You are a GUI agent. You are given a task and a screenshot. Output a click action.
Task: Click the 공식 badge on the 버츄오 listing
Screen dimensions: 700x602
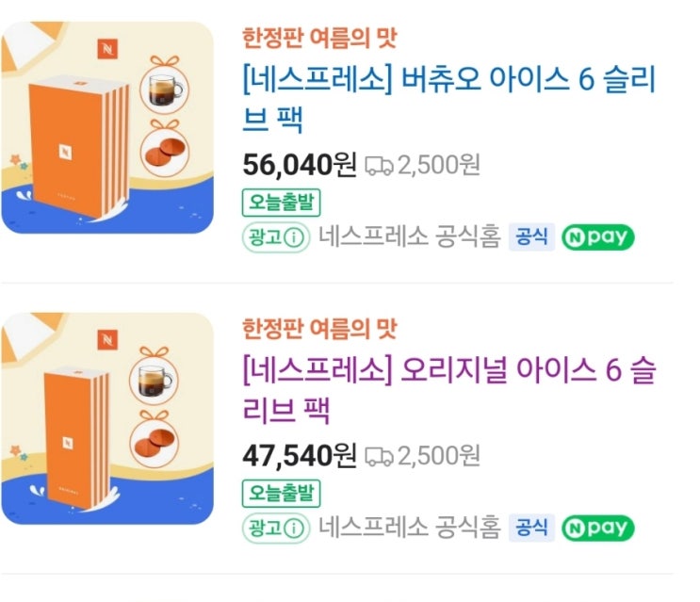(x=530, y=237)
